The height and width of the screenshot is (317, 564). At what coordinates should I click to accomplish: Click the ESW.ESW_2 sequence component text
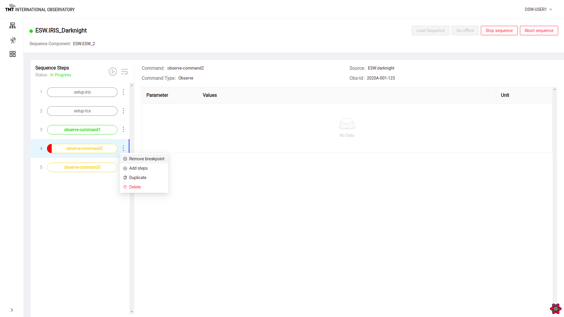click(x=84, y=44)
